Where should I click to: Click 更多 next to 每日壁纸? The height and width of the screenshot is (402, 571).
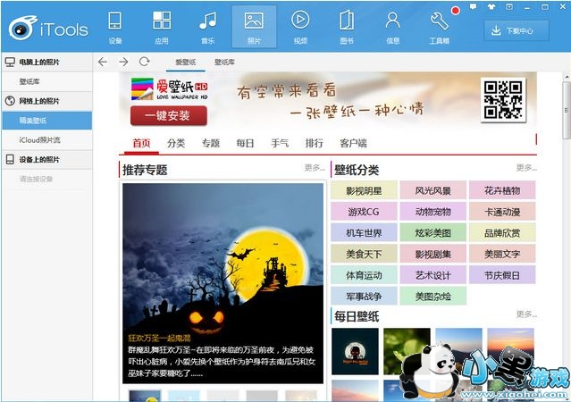[x=526, y=314]
